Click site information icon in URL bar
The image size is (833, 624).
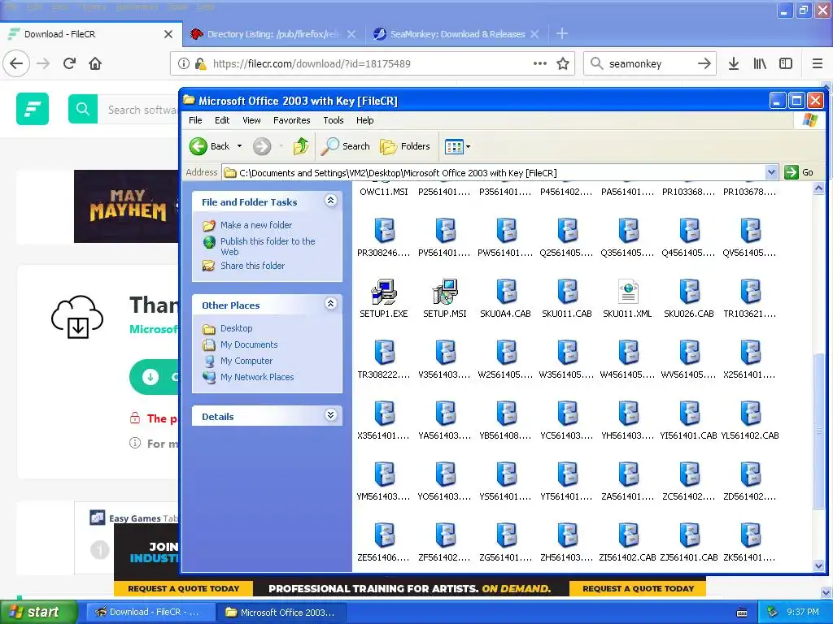pos(183,63)
